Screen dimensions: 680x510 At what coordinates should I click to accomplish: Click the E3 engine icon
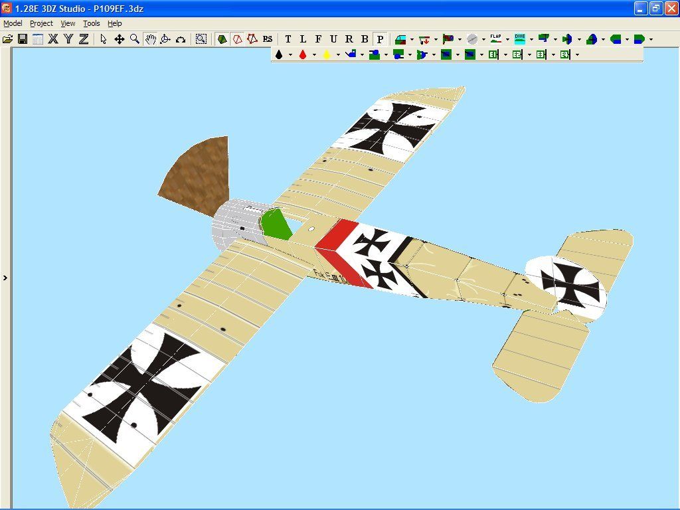pyautogui.click(x=541, y=54)
